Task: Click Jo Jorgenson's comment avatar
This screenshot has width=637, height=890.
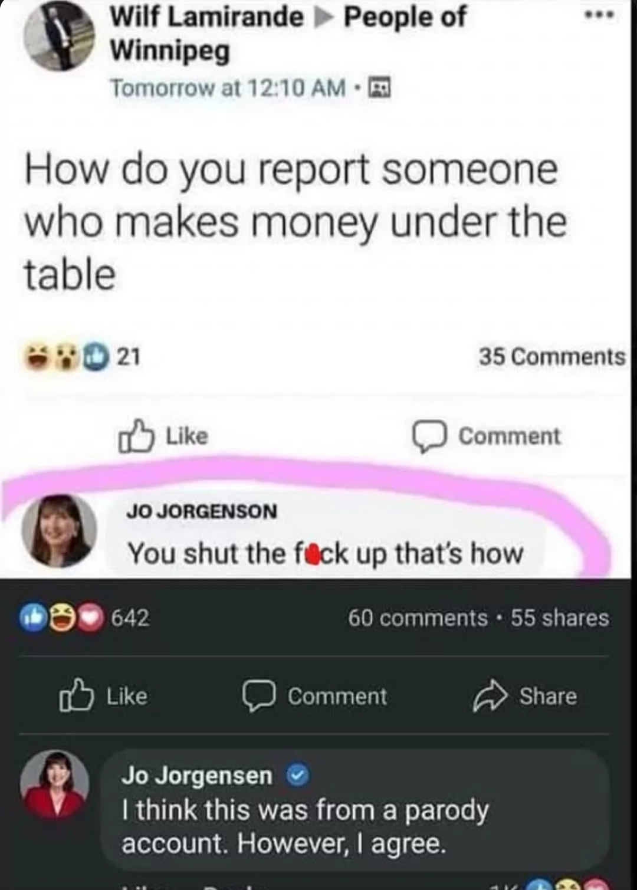Action: click(59, 531)
